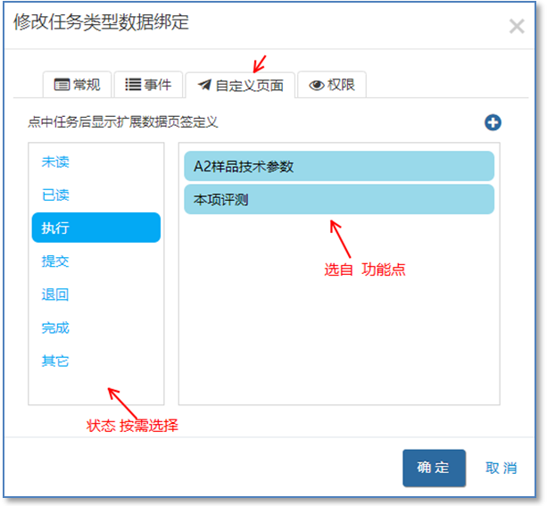Select the A2样品技术参数 page entry
Viewport: 547px width, 506px height.
[x=338, y=166]
